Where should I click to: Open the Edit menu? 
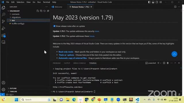(13, 2)
